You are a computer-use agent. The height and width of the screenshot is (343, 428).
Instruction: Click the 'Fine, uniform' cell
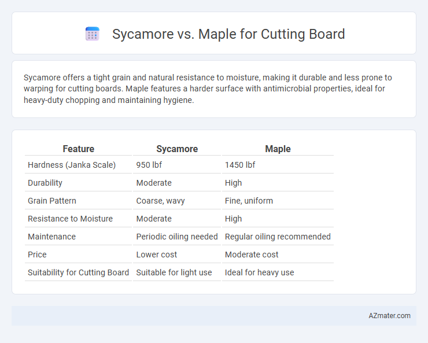(249, 201)
